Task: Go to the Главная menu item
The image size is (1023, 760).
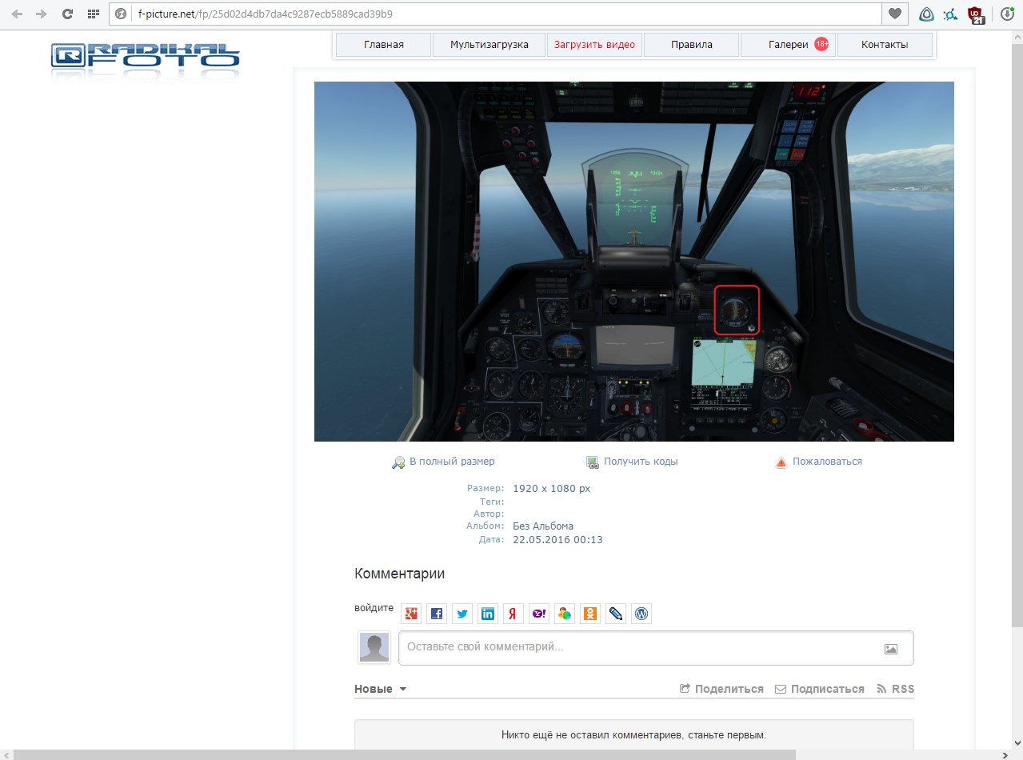Action: tap(384, 45)
